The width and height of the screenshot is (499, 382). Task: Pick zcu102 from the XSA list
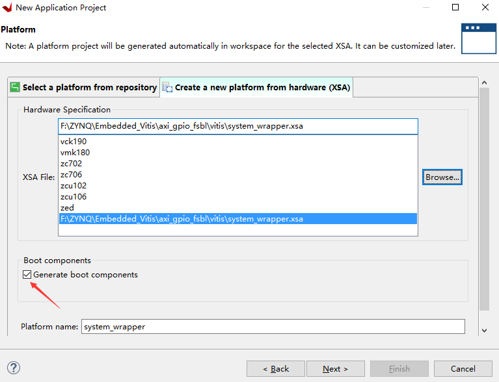point(238,186)
